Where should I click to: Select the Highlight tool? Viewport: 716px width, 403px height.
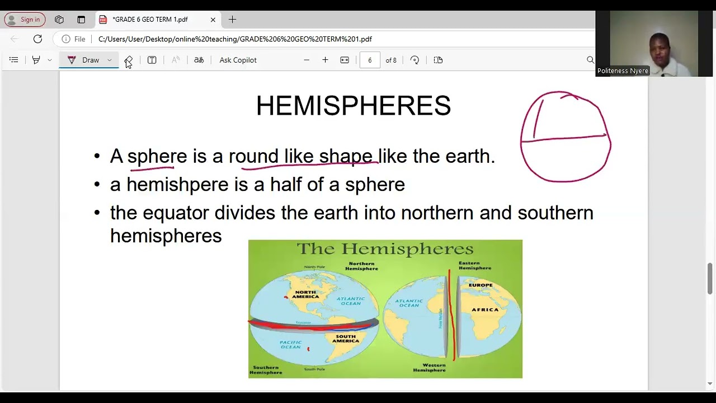(x=36, y=60)
